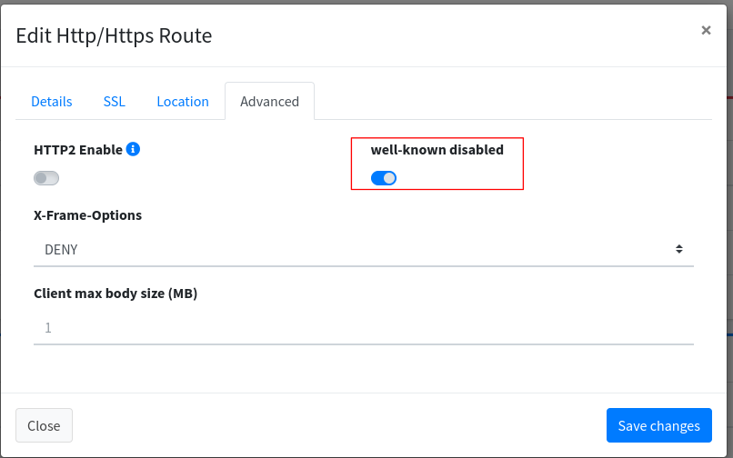
Task: Click the HTTP2 Enable label text
Action: [78, 149]
